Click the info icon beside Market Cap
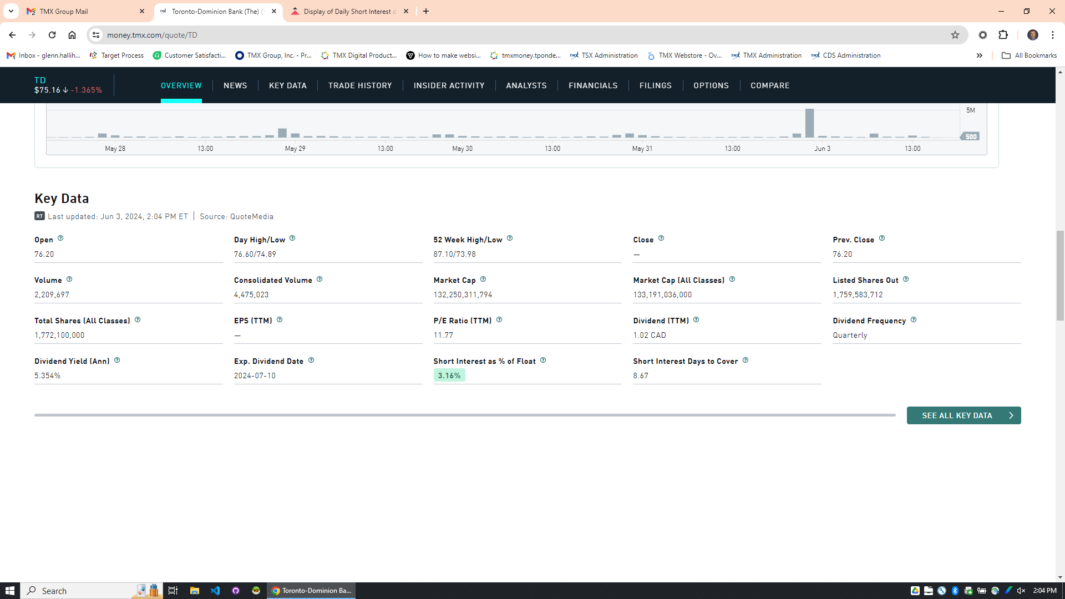The height and width of the screenshot is (599, 1065). pos(483,280)
